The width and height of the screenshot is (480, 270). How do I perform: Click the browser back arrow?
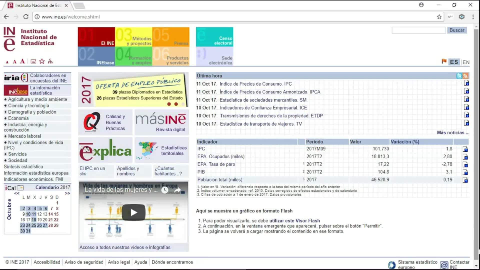click(x=6, y=17)
